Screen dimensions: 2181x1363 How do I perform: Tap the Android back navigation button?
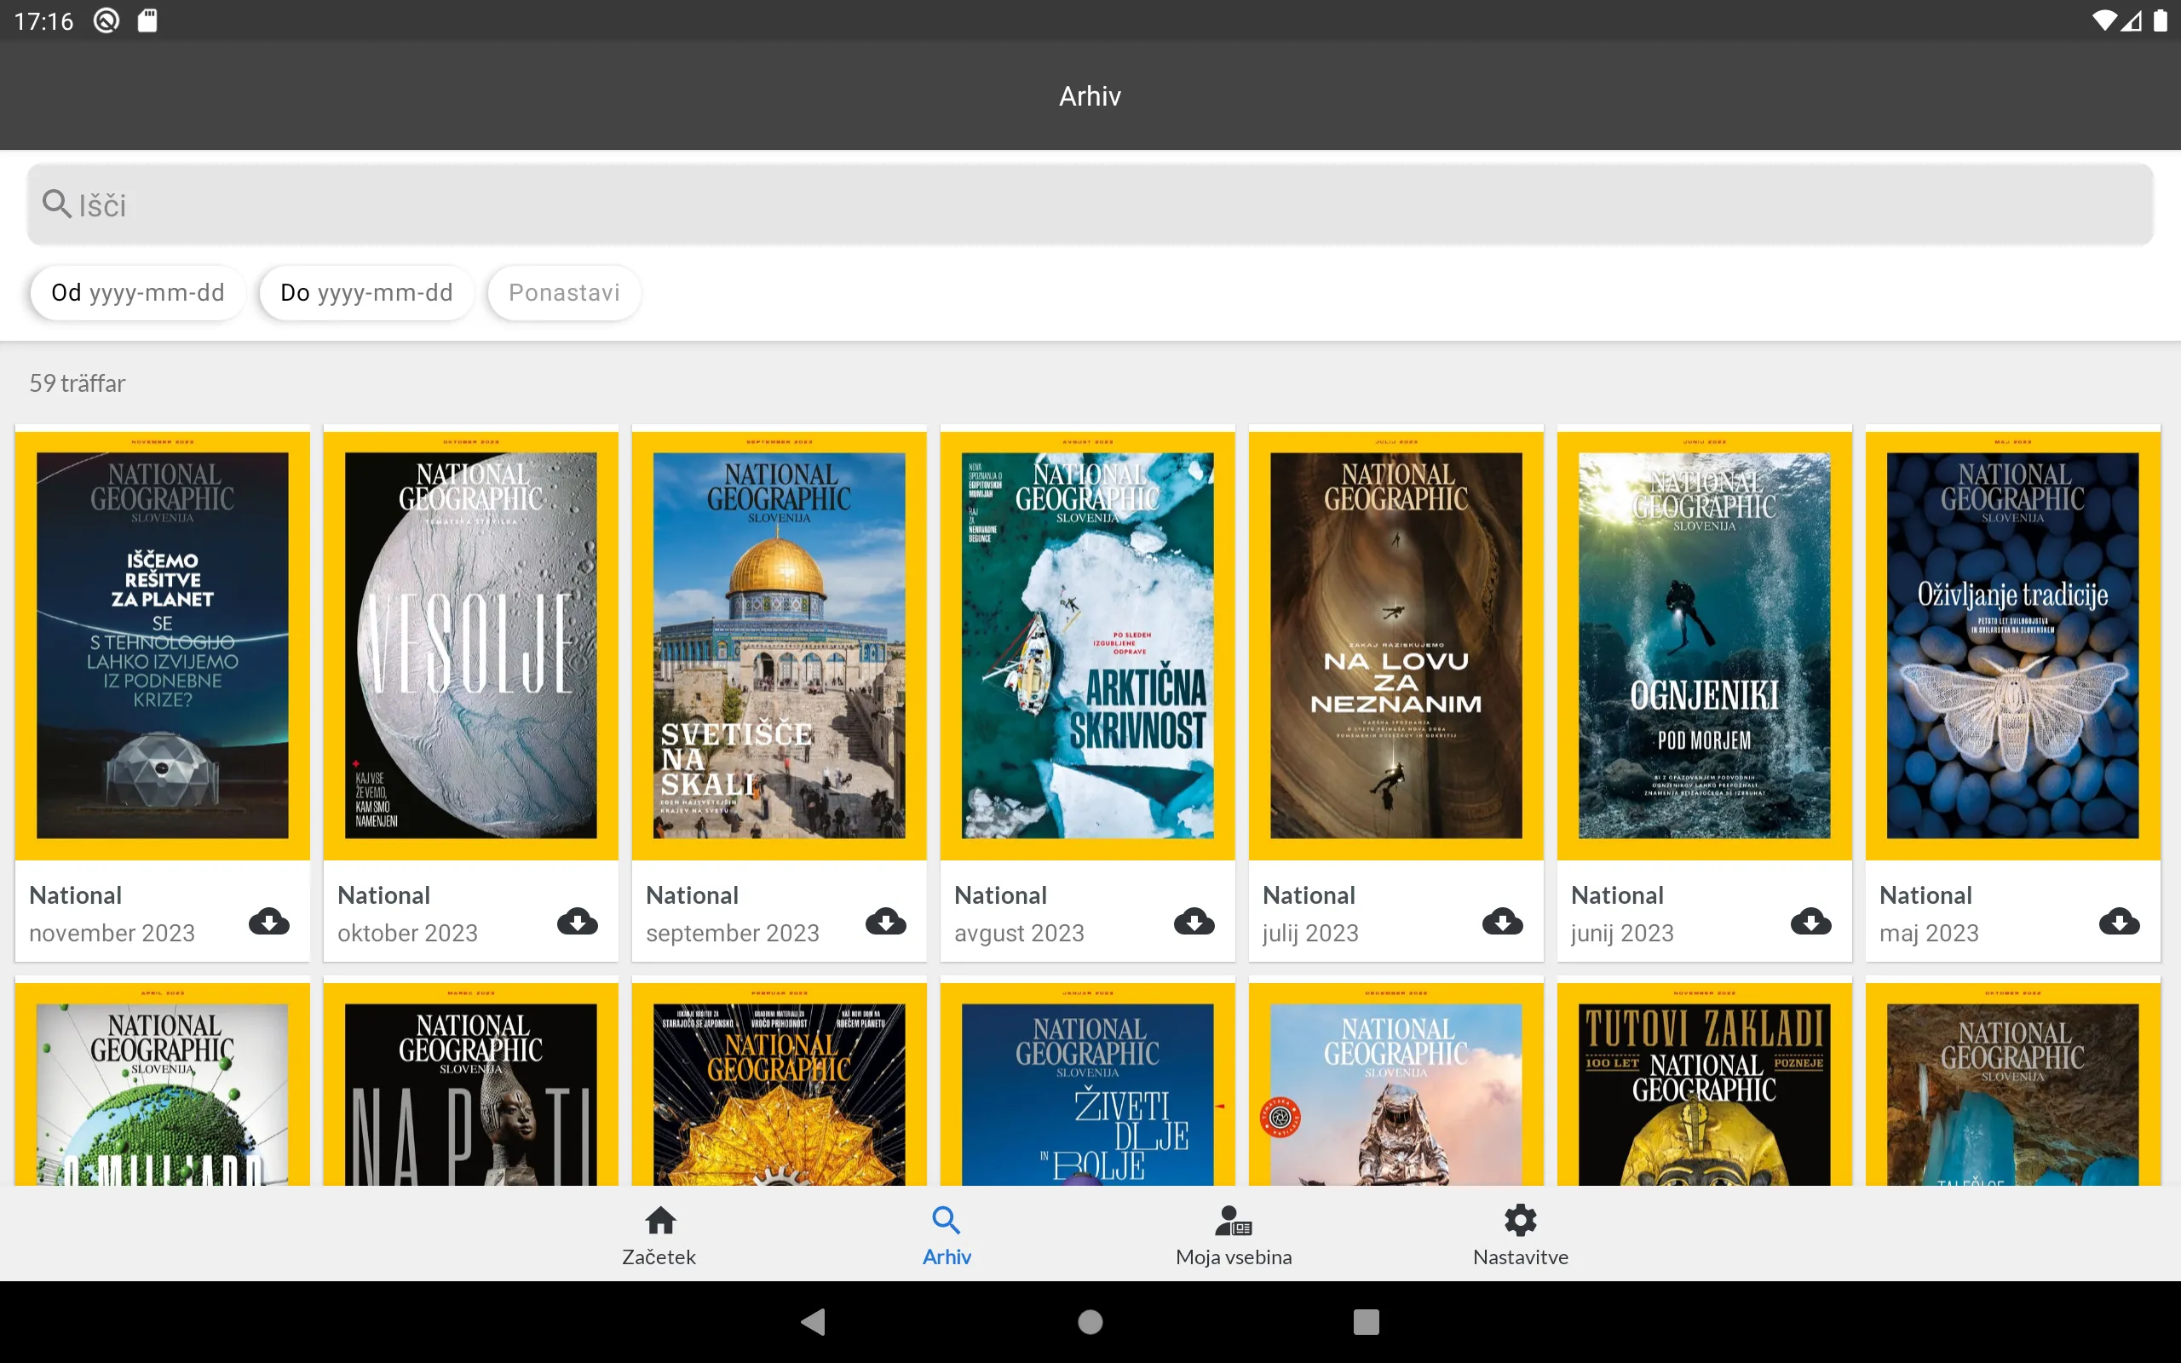click(x=813, y=1321)
